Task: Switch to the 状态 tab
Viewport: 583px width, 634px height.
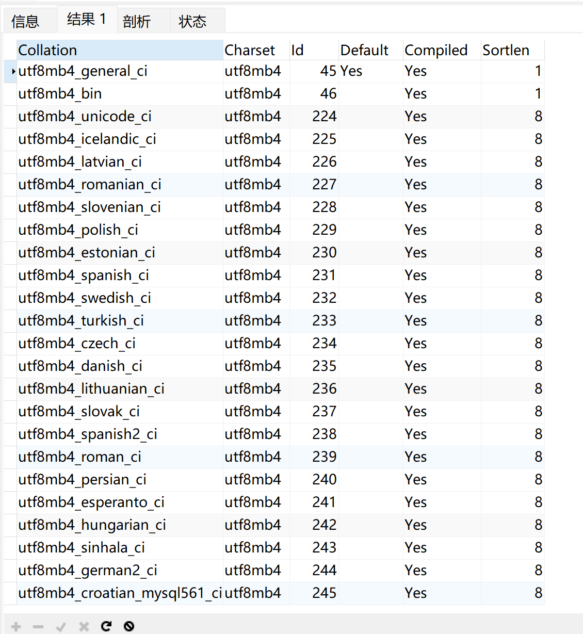Action: [193, 21]
